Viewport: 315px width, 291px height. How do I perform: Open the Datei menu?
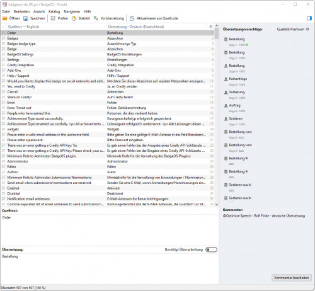pos(6,11)
